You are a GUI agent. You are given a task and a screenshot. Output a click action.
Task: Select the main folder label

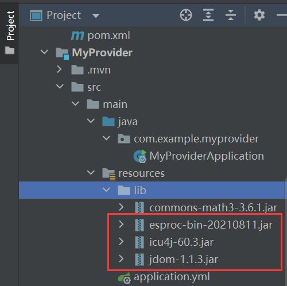click(x=115, y=105)
